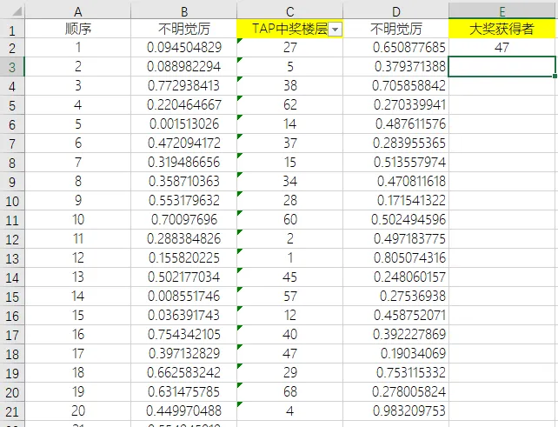
Task: Select cell with 0.19034069
Action: click(x=395, y=353)
